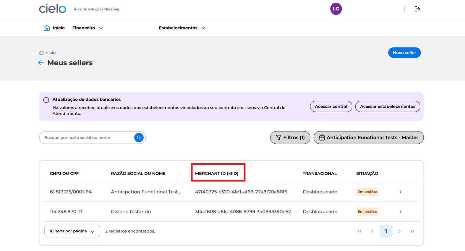Click the Novo seller button
Viewport: 465px width, 251px height.
(404, 53)
